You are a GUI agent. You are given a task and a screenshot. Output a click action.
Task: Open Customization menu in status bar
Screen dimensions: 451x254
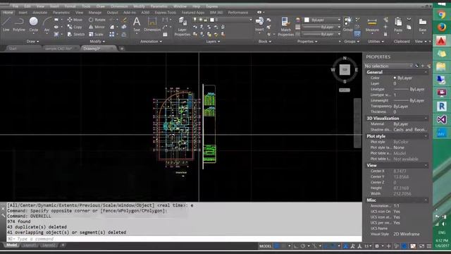[429, 246]
